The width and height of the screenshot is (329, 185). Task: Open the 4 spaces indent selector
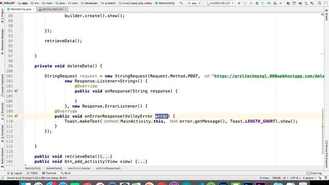tap(309, 178)
